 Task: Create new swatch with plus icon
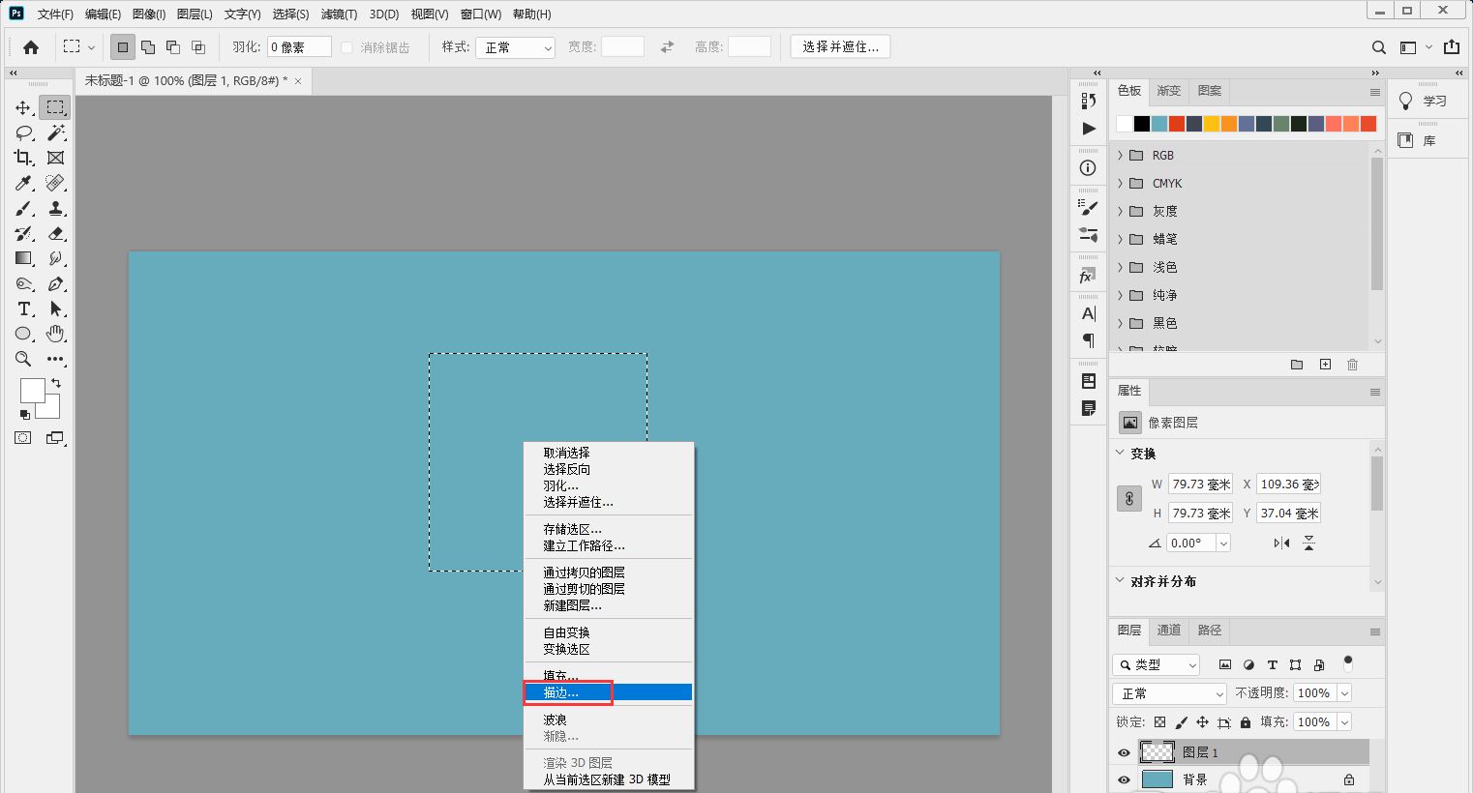coord(1325,365)
